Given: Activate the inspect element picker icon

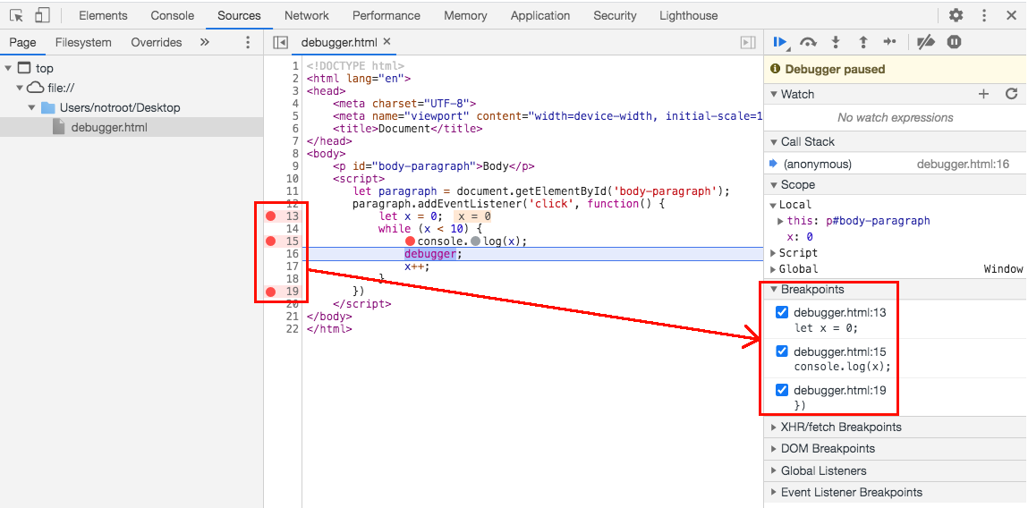Looking at the screenshot, I should click(17, 15).
